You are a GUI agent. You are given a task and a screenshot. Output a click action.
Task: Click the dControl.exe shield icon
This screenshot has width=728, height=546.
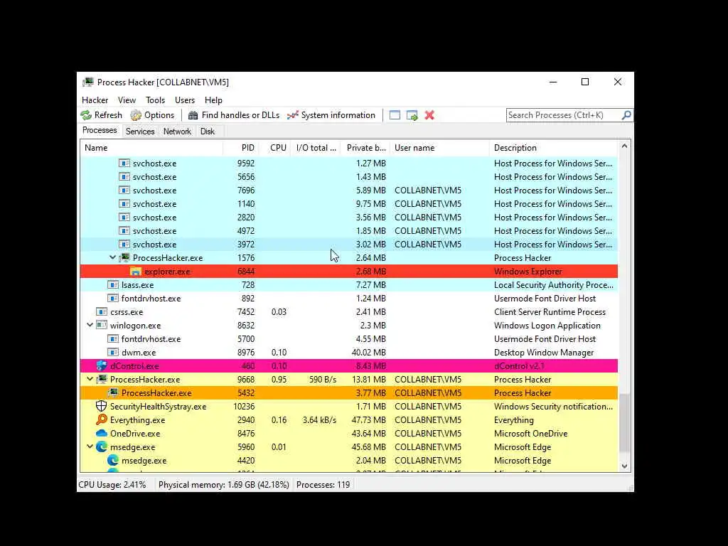[101, 366]
